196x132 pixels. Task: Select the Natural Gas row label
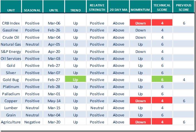11,44
